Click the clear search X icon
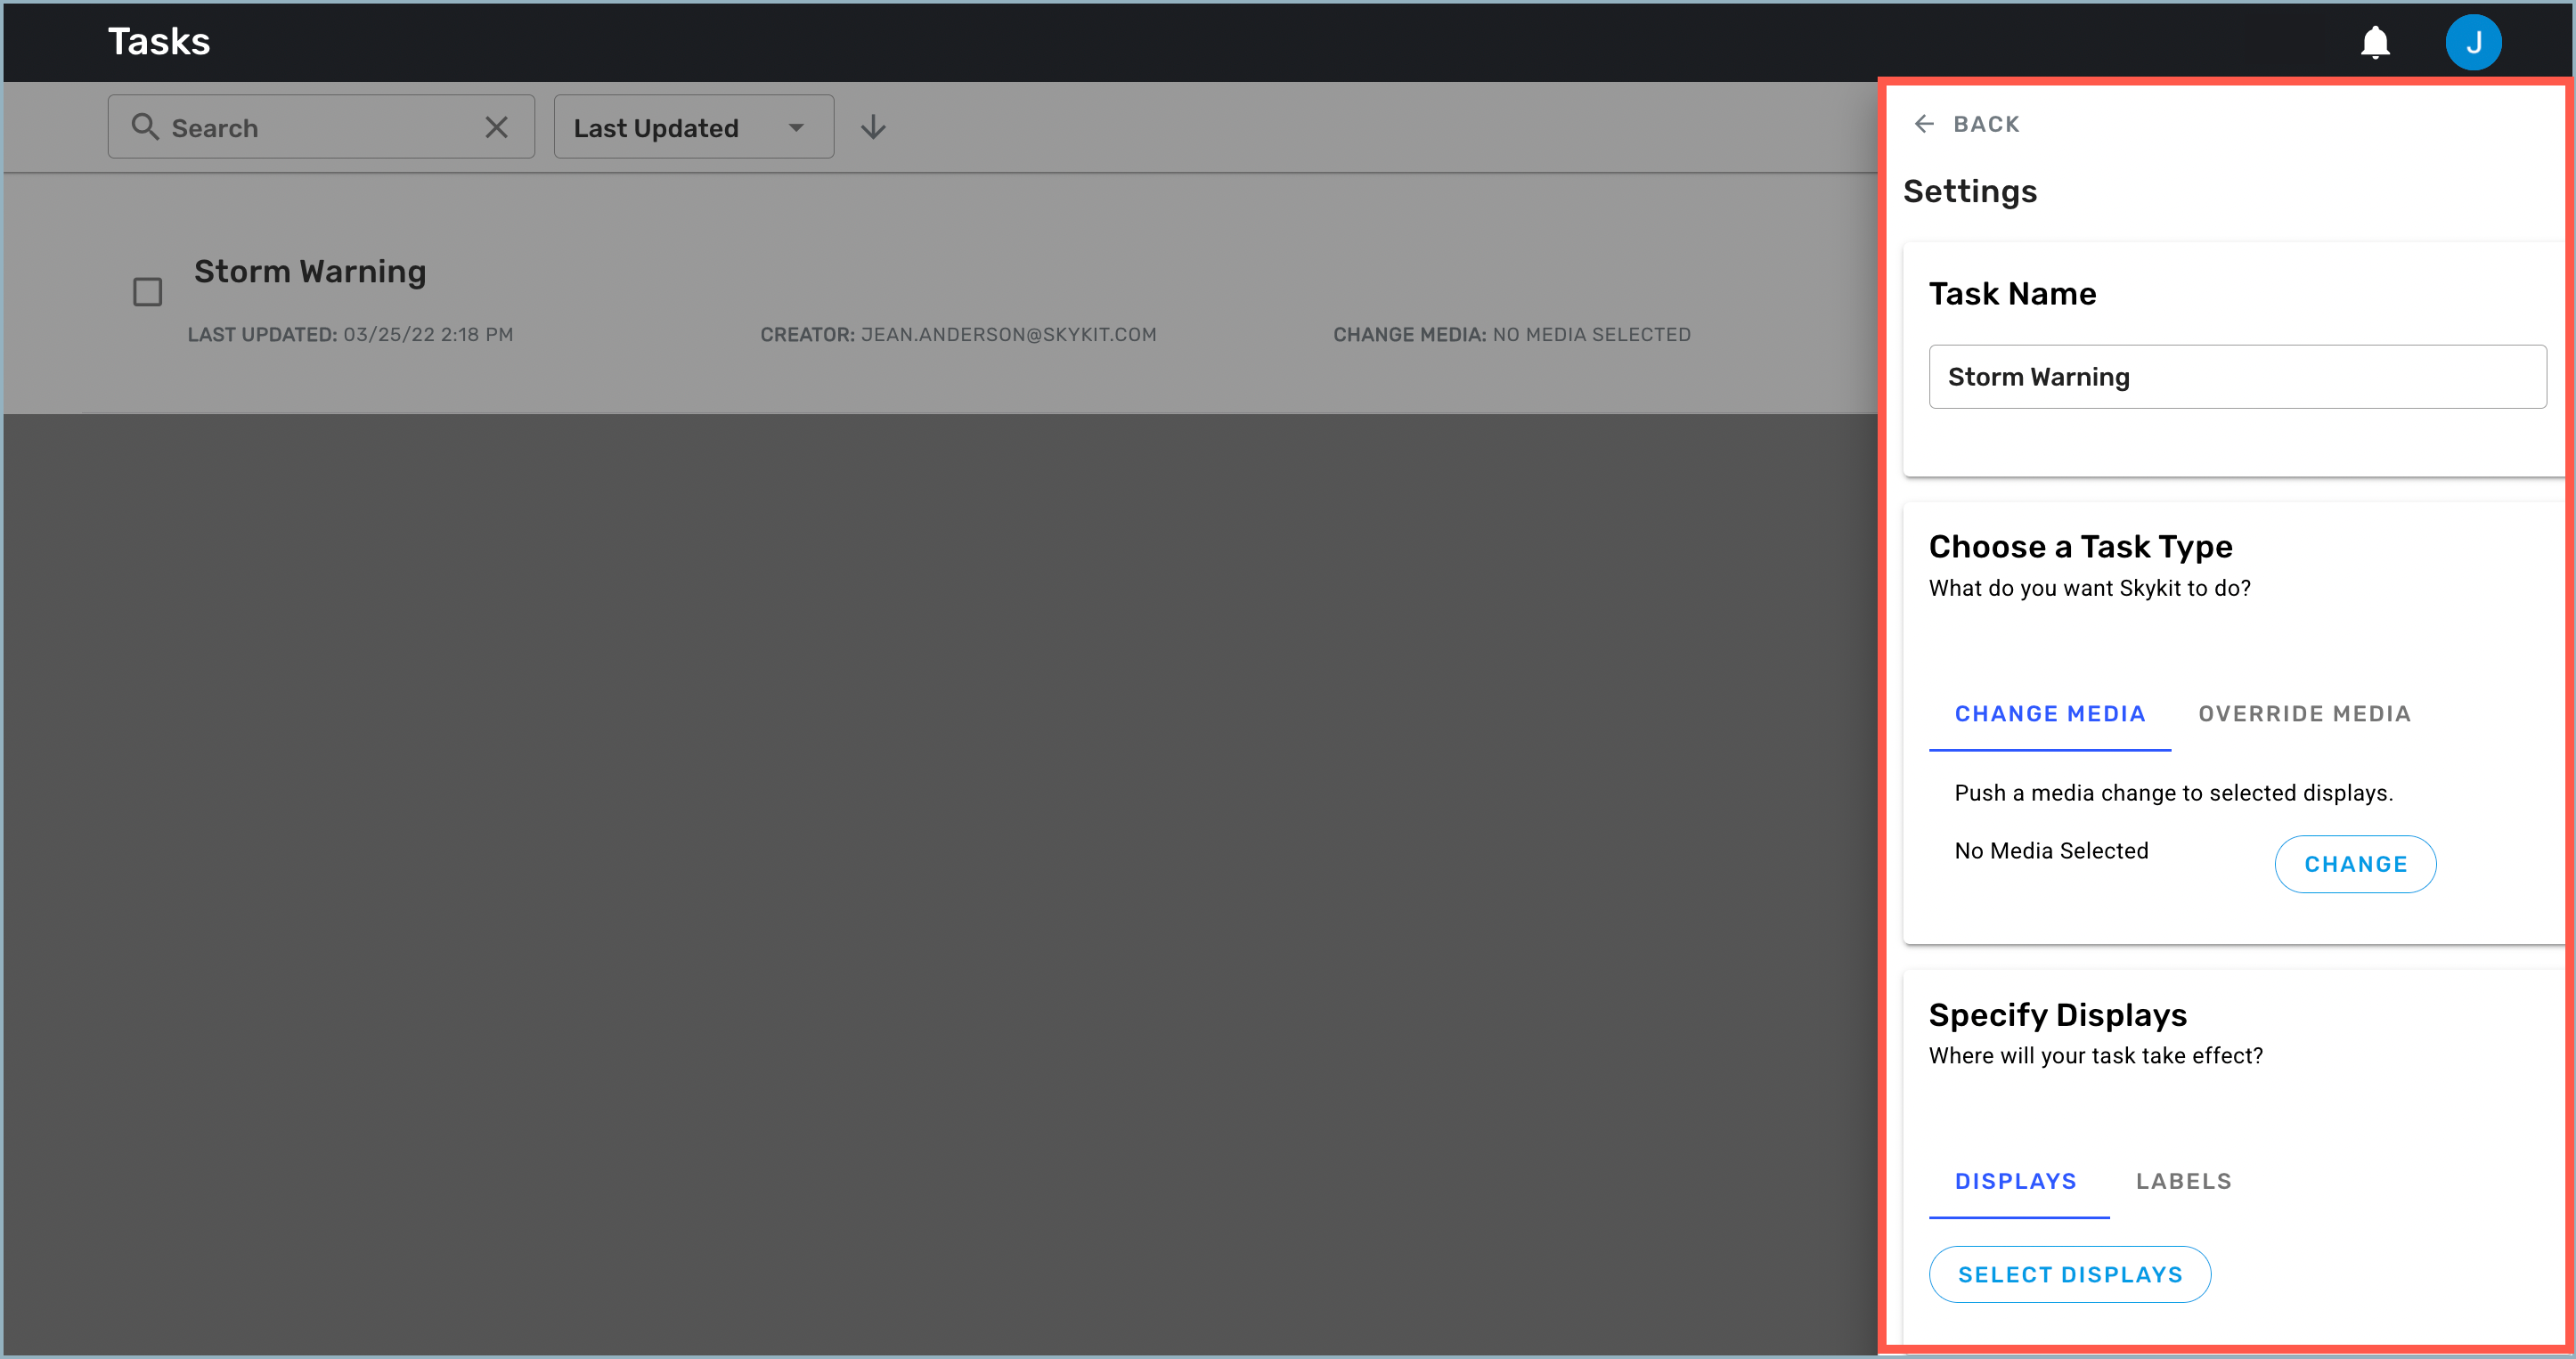 (x=499, y=126)
